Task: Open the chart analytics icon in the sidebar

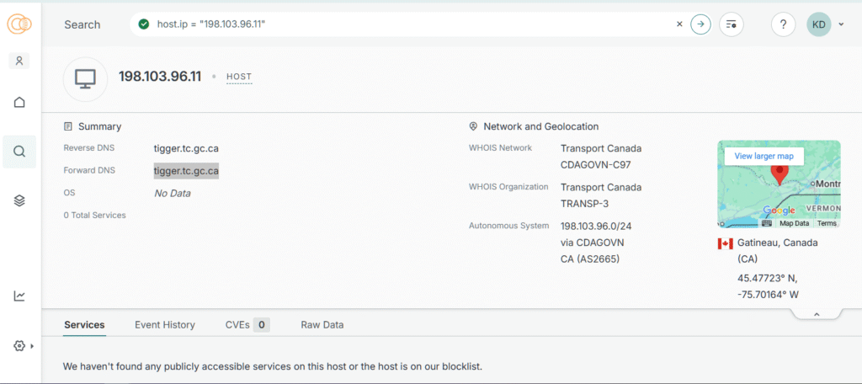Action: click(x=19, y=296)
